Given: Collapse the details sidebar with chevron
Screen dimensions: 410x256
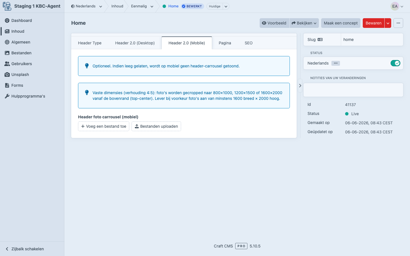Looking at the screenshot, I should [x=300, y=86].
